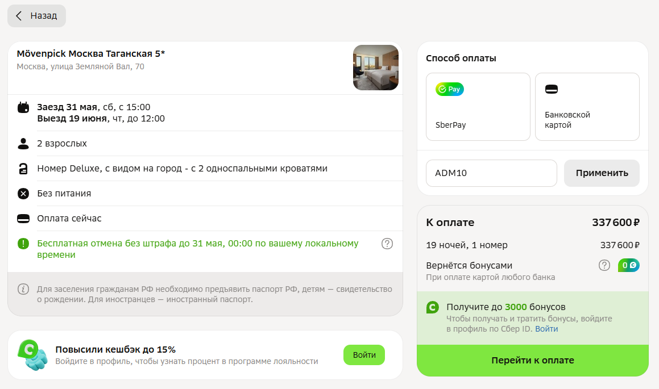This screenshot has height=389, width=659.
Task: Log in via the green Войти cashback button
Action: click(x=364, y=355)
